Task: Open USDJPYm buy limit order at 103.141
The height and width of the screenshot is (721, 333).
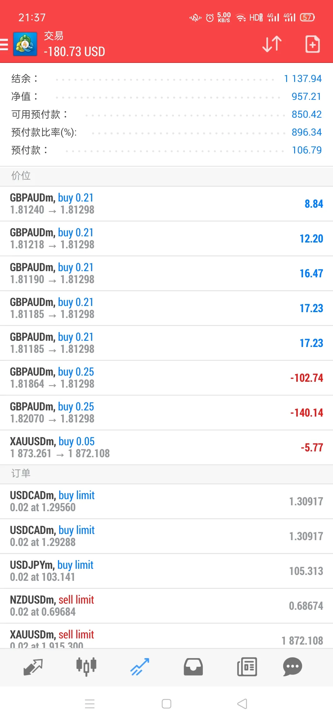Action: click(166, 571)
